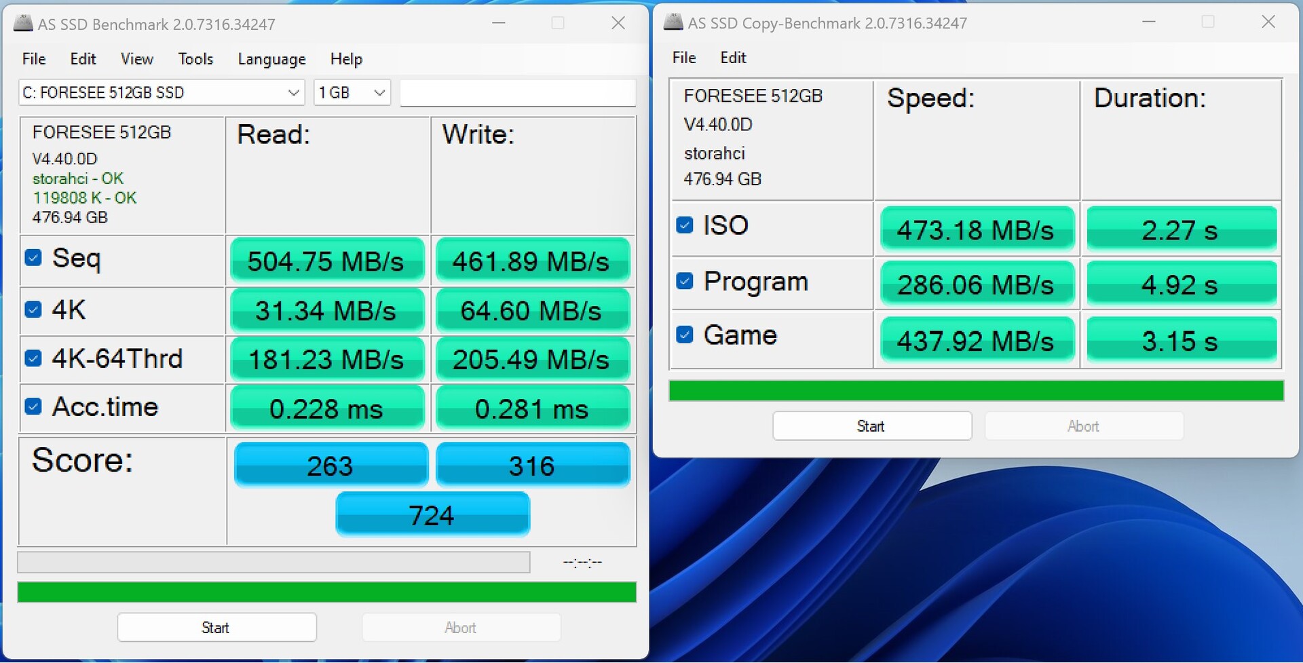Click the Game speed 437.92 MB/s

pos(977,340)
